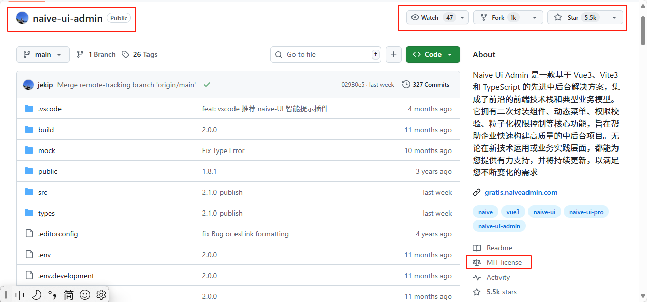View the 327 Commits history
The image size is (647, 302).
pos(426,85)
